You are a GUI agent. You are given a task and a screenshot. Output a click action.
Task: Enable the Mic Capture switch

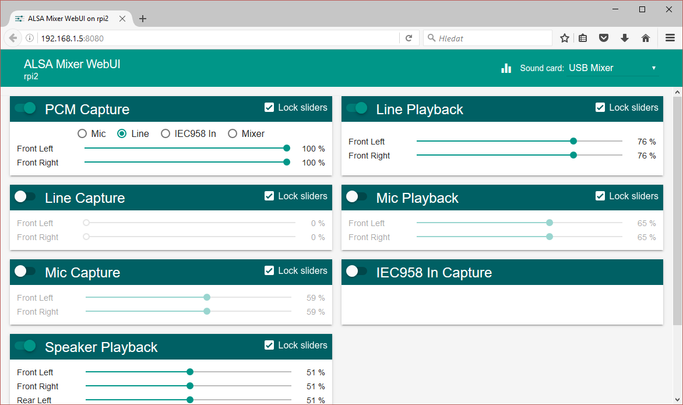[x=25, y=272]
